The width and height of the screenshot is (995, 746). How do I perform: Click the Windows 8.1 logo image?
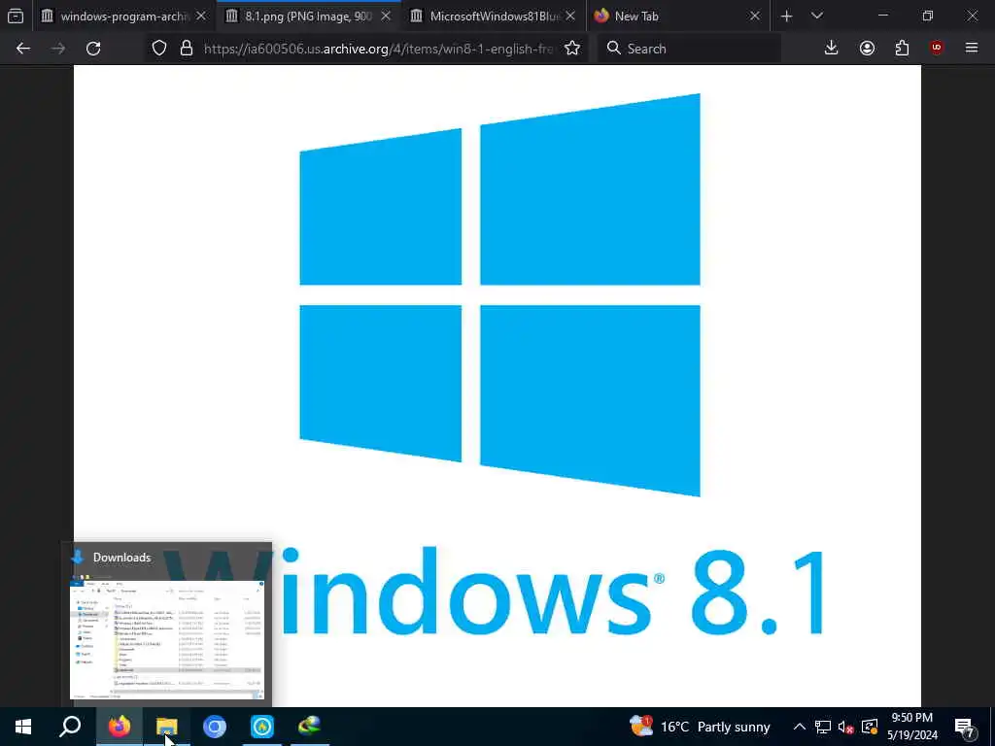point(497,386)
